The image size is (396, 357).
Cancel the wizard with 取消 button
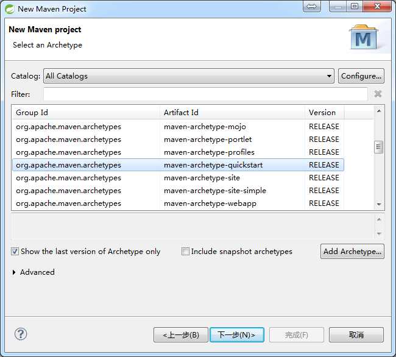[356, 335]
